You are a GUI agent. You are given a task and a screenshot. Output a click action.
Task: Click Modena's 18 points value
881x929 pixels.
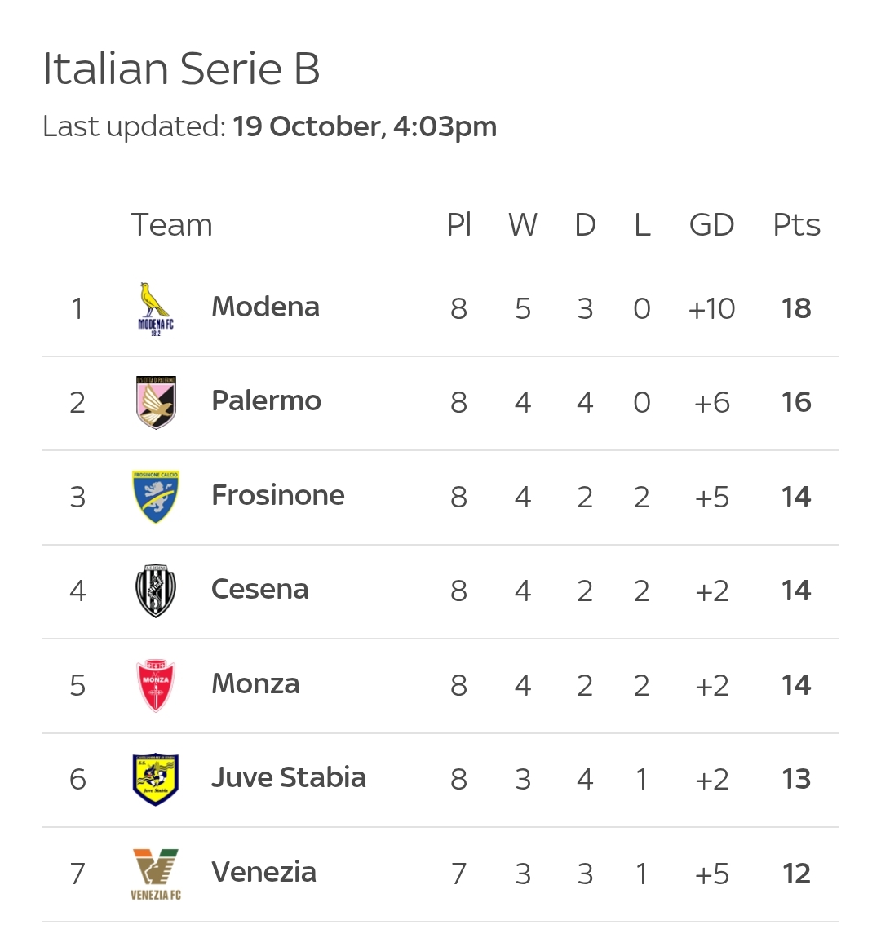pos(796,309)
